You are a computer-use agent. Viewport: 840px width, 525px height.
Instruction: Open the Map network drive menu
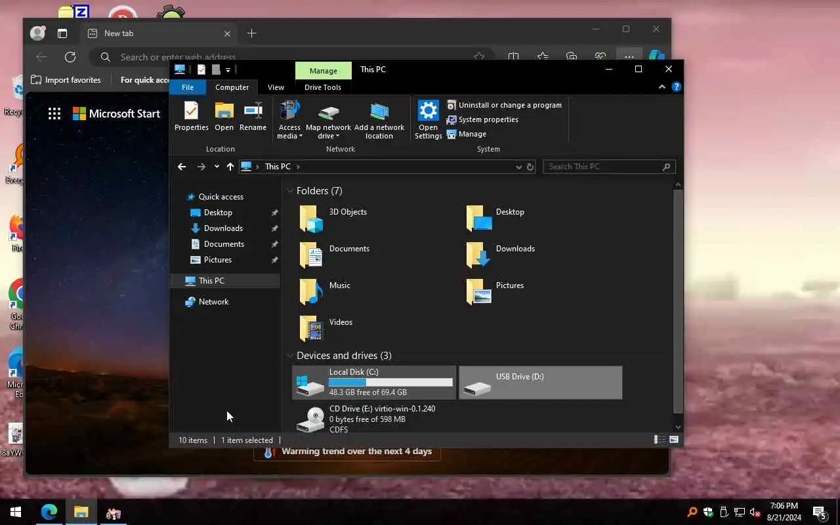click(x=328, y=120)
